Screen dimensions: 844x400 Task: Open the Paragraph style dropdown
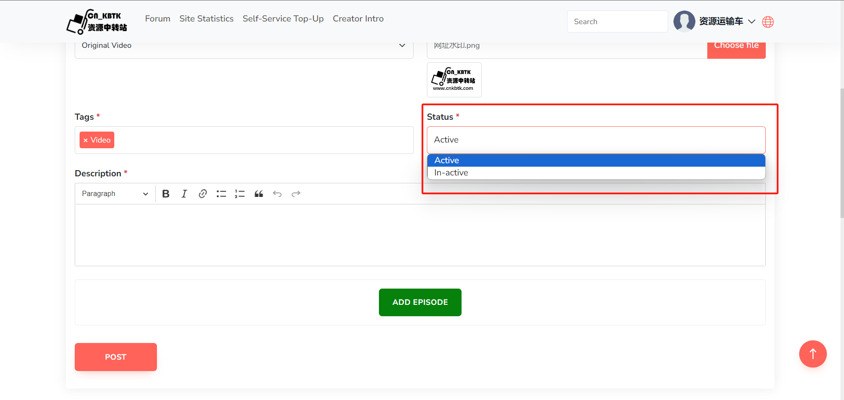click(115, 194)
